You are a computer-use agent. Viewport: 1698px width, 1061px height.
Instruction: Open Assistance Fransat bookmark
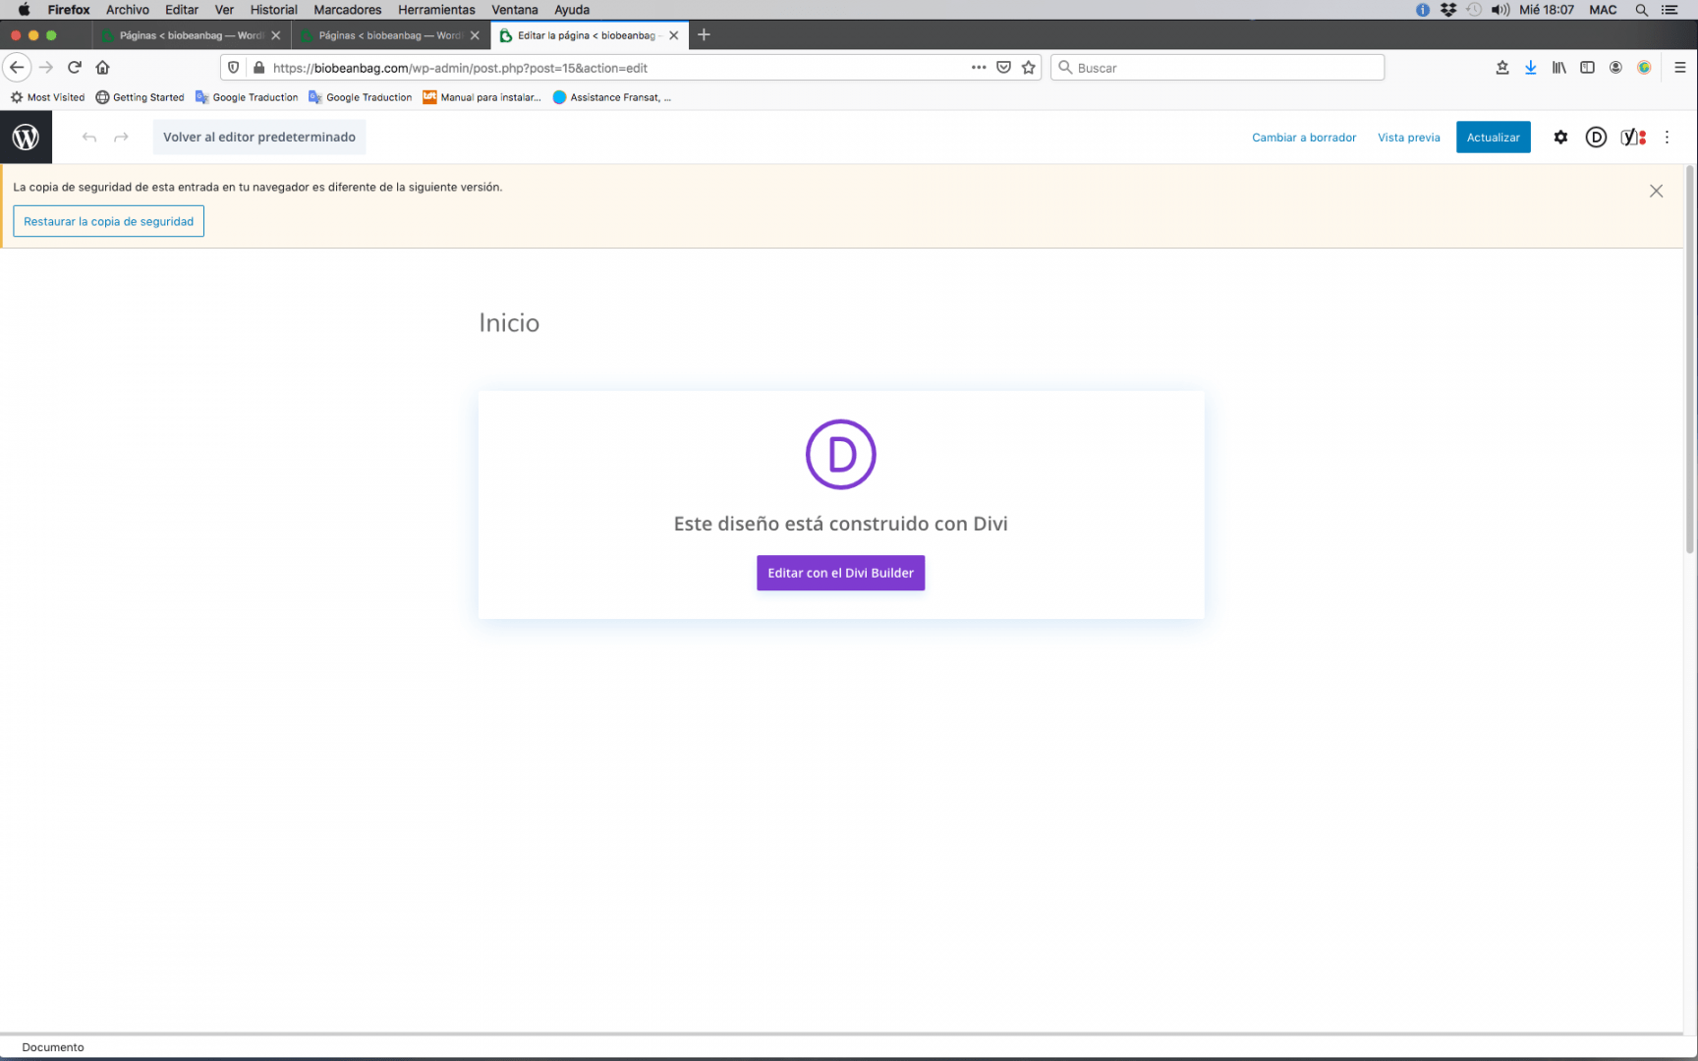point(612,97)
